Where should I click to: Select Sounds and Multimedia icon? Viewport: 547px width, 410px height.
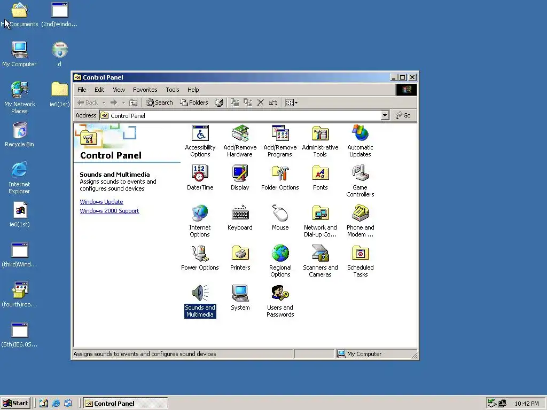pos(200,301)
